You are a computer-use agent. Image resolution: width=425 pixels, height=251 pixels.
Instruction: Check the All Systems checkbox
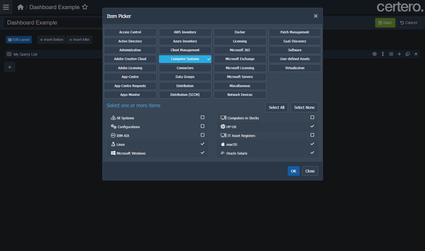(x=202, y=117)
